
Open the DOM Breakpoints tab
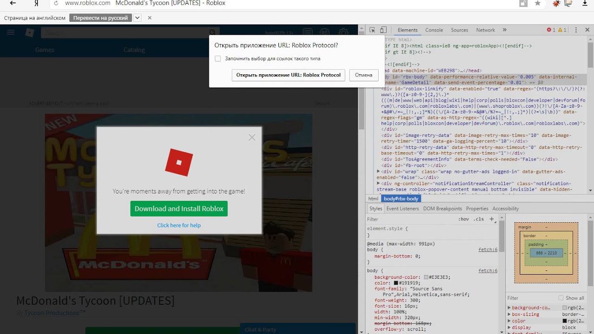click(442, 209)
